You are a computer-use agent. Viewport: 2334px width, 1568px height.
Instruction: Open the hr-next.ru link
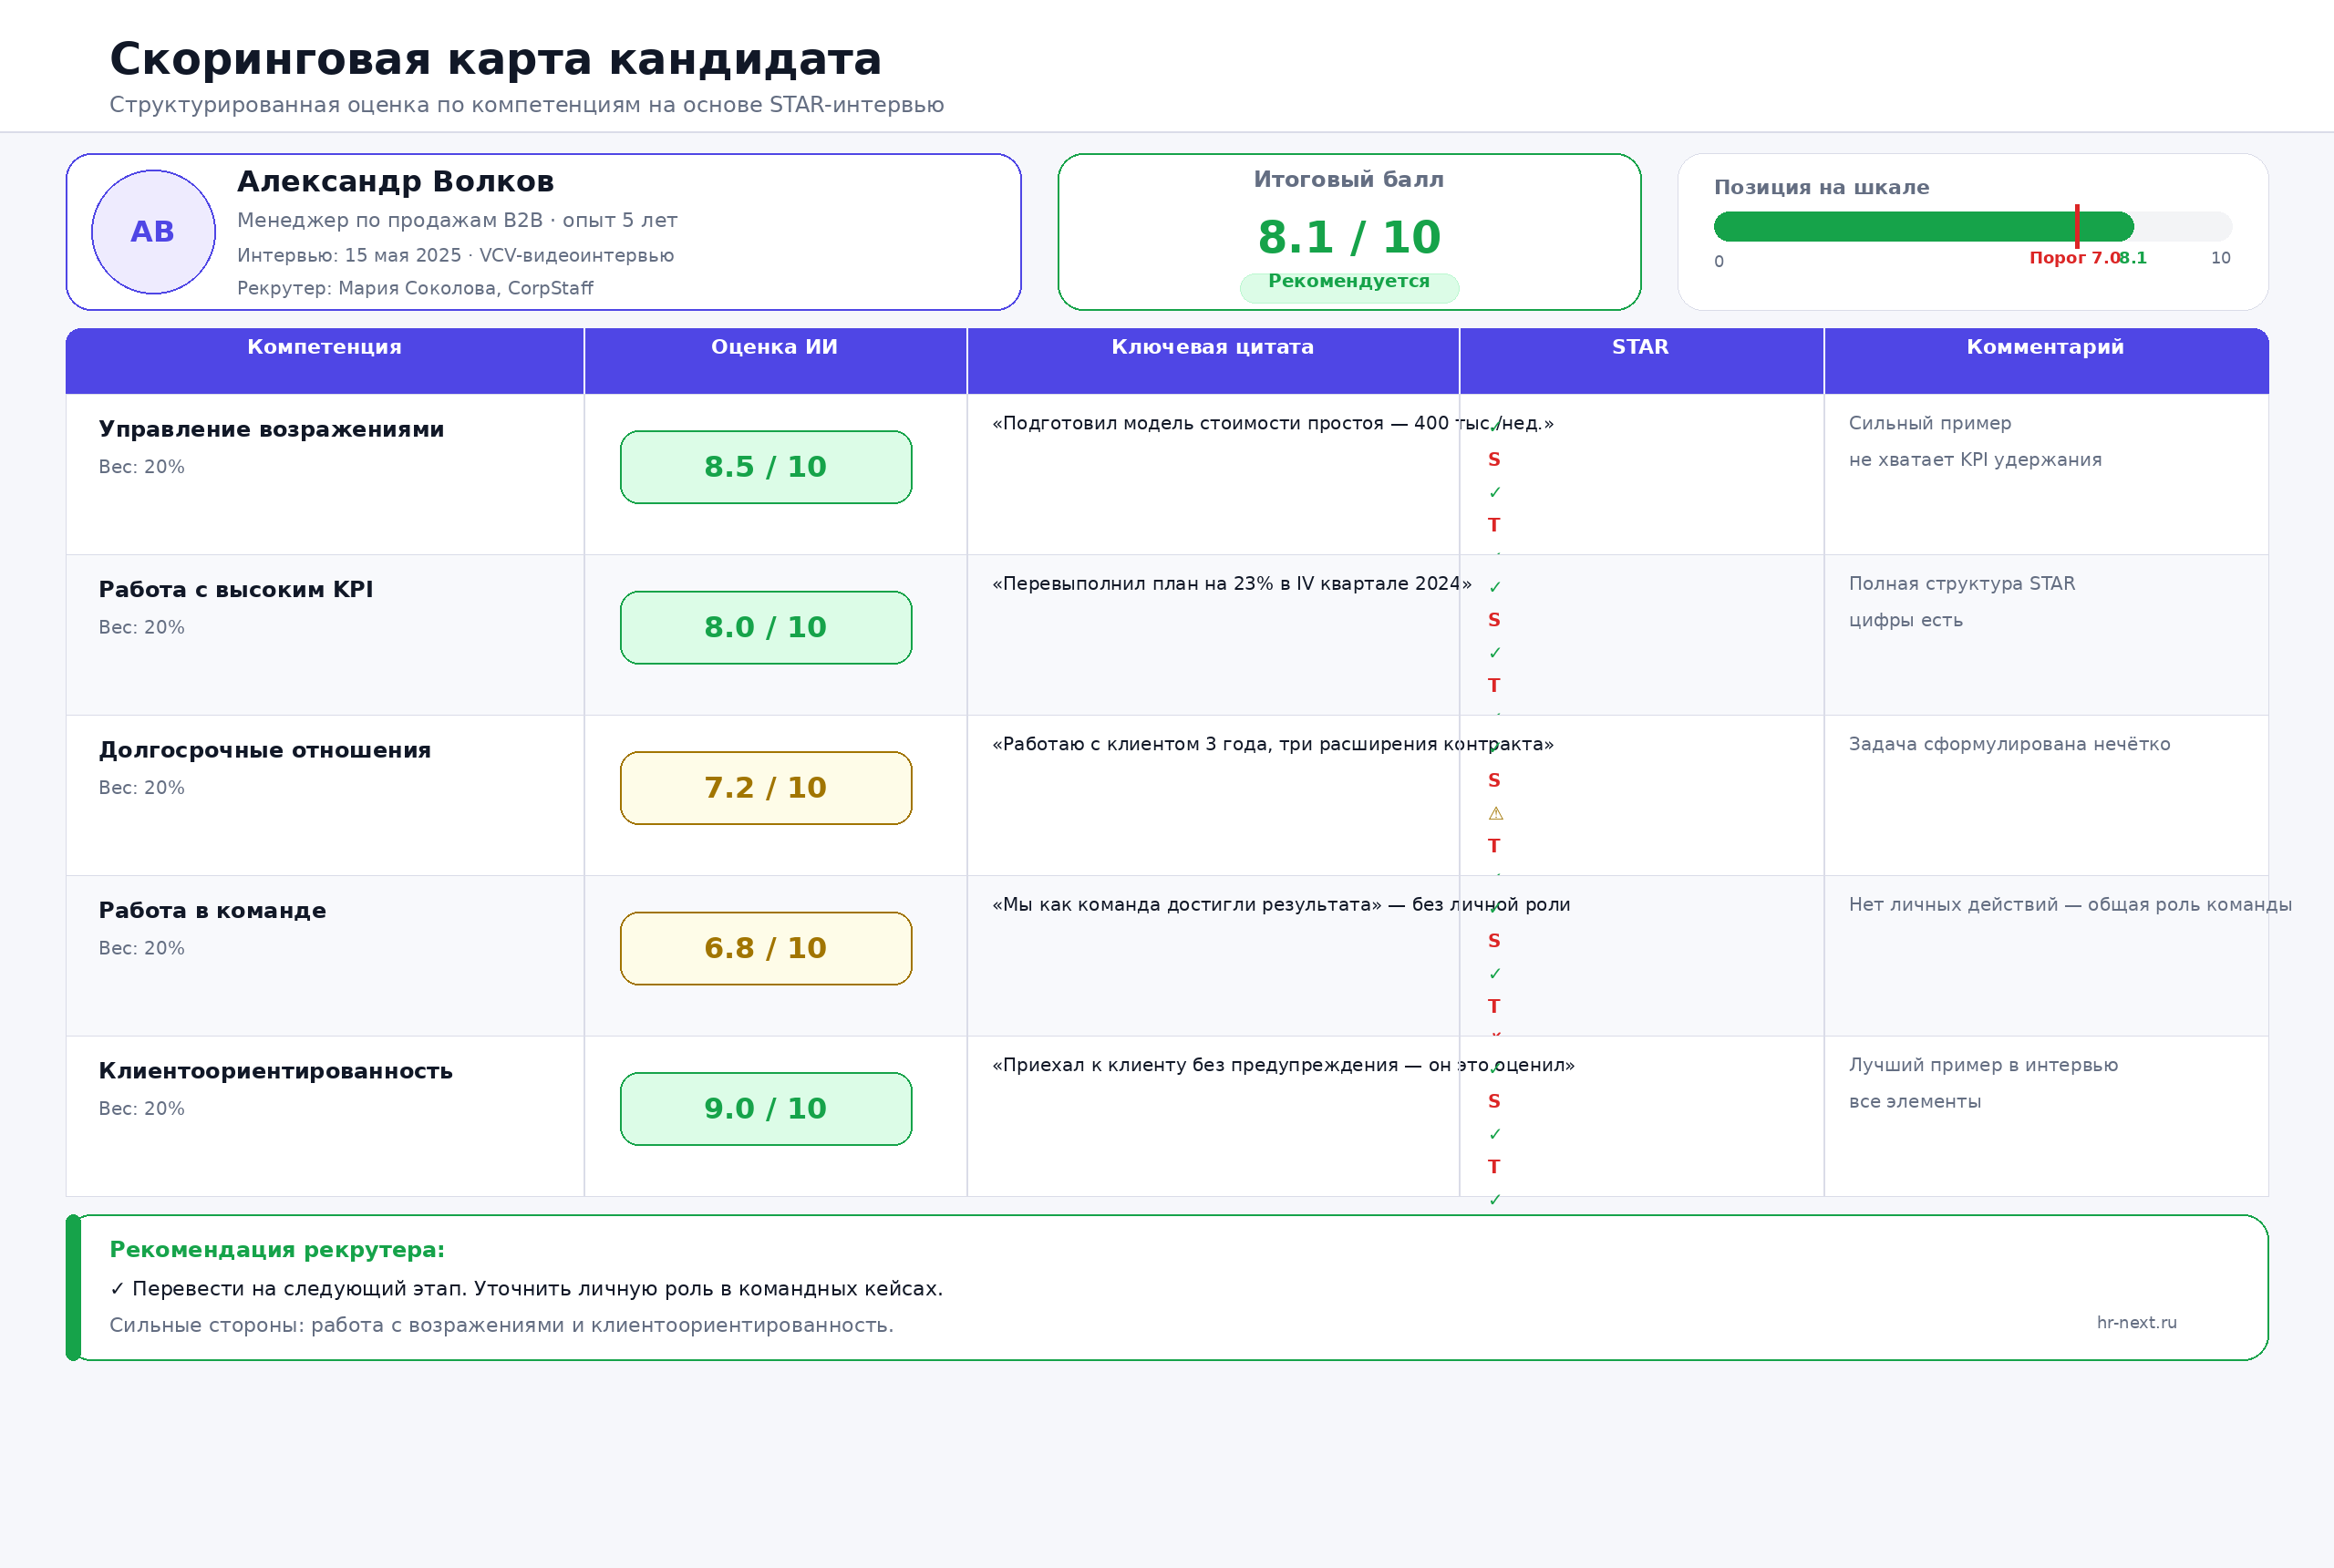pos(2137,1323)
